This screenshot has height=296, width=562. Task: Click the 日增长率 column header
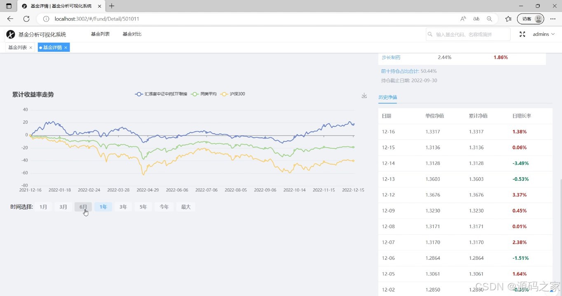coord(522,116)
